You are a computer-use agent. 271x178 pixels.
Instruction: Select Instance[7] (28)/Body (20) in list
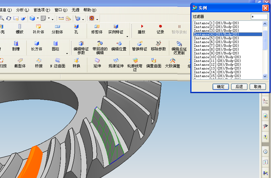coord(228,46)
